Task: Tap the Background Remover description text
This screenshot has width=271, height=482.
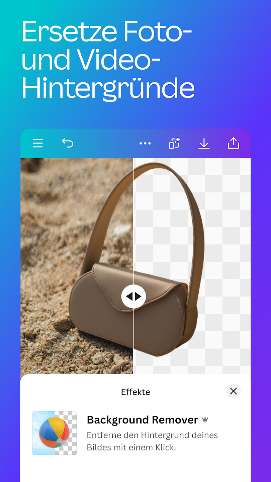Action: pos(152,441)
